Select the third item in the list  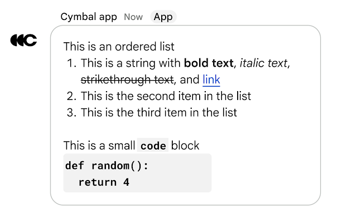coord(159,112)
